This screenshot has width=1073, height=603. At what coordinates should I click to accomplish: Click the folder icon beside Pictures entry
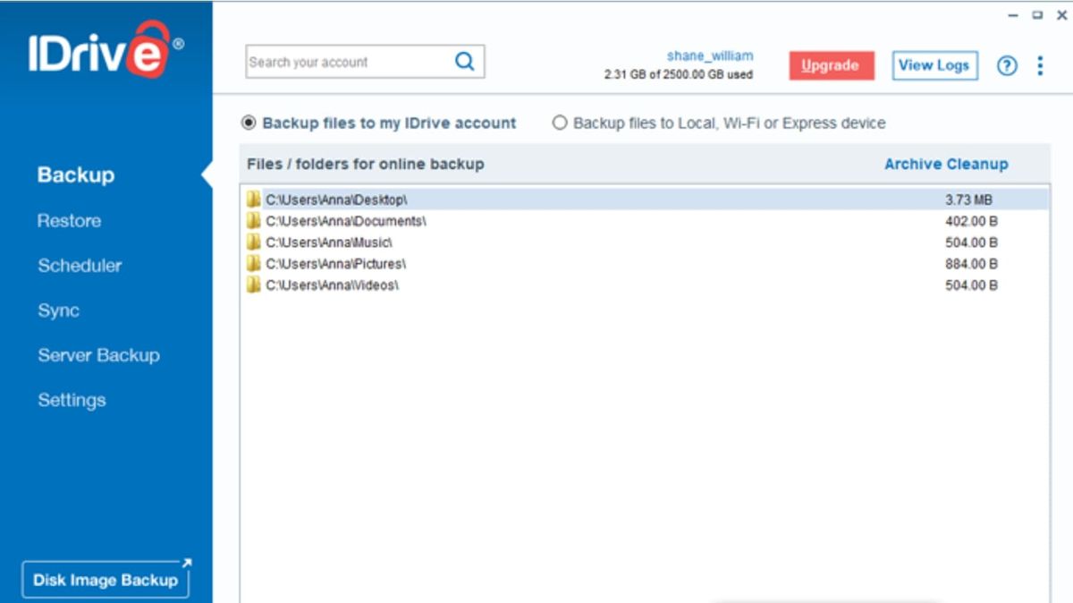pyautogui.click(x=254, y=264)
